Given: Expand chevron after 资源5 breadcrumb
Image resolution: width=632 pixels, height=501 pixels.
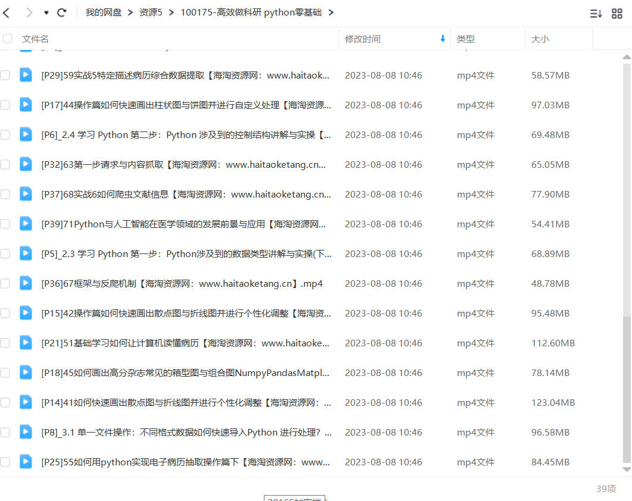Looking at the screenshot, I should (x=172, y=13).
